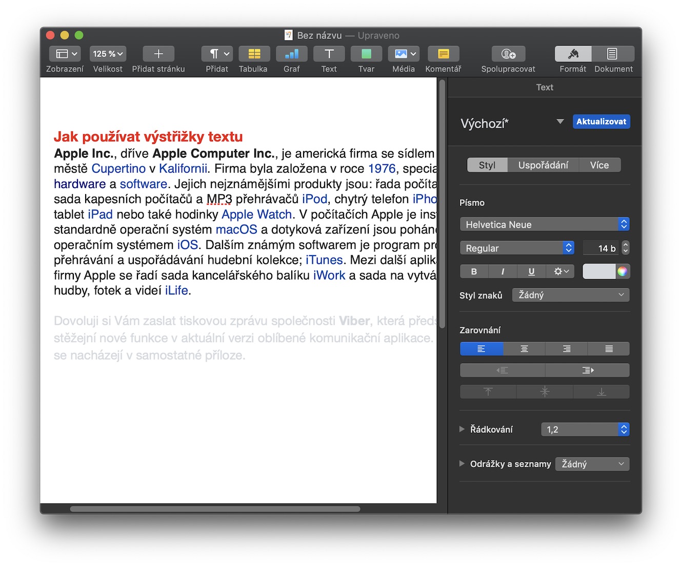This screenshot has height=567, width=682.
Task: Click the iTunes link in text
Action: pos(324,260)
